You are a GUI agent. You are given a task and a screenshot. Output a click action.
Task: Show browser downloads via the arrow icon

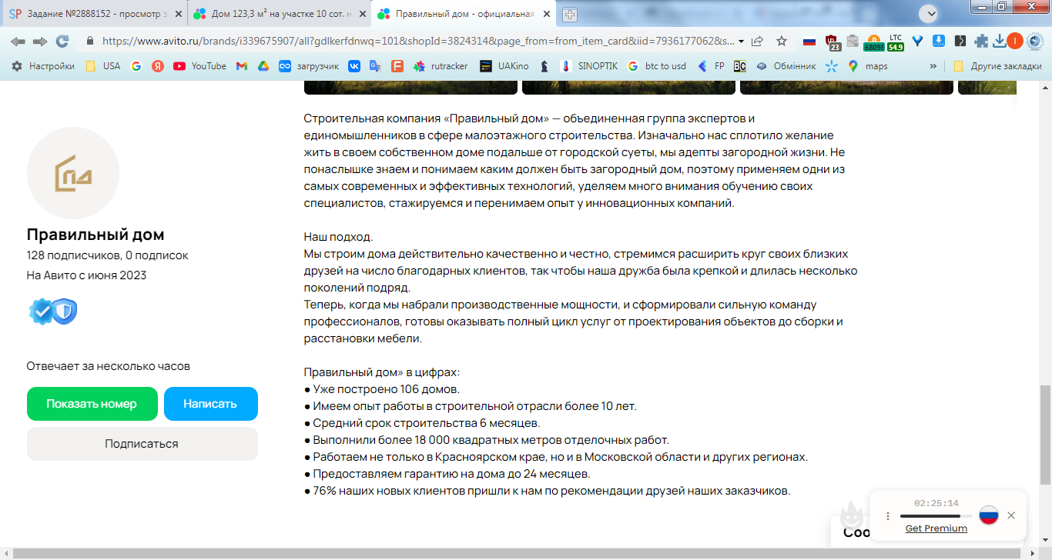click(x=1000, y=42)
